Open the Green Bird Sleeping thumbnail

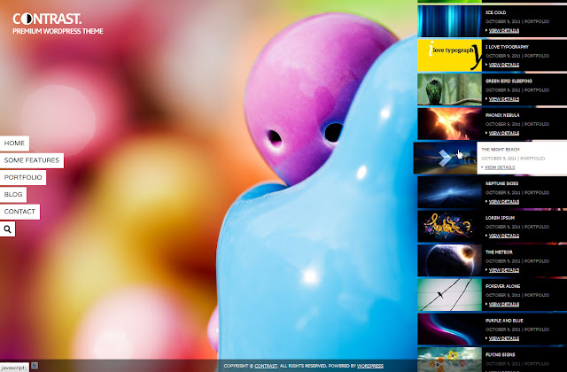coord(450,89)
